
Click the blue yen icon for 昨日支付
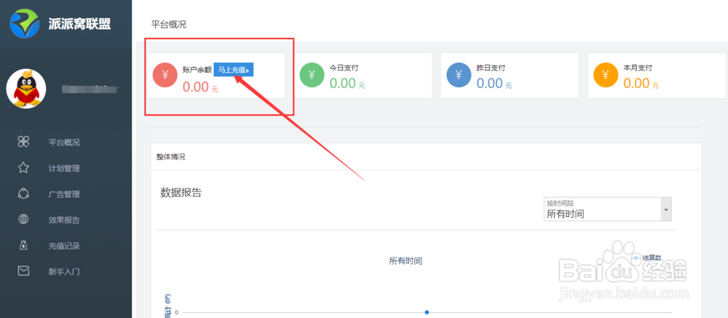pos(459,75)
